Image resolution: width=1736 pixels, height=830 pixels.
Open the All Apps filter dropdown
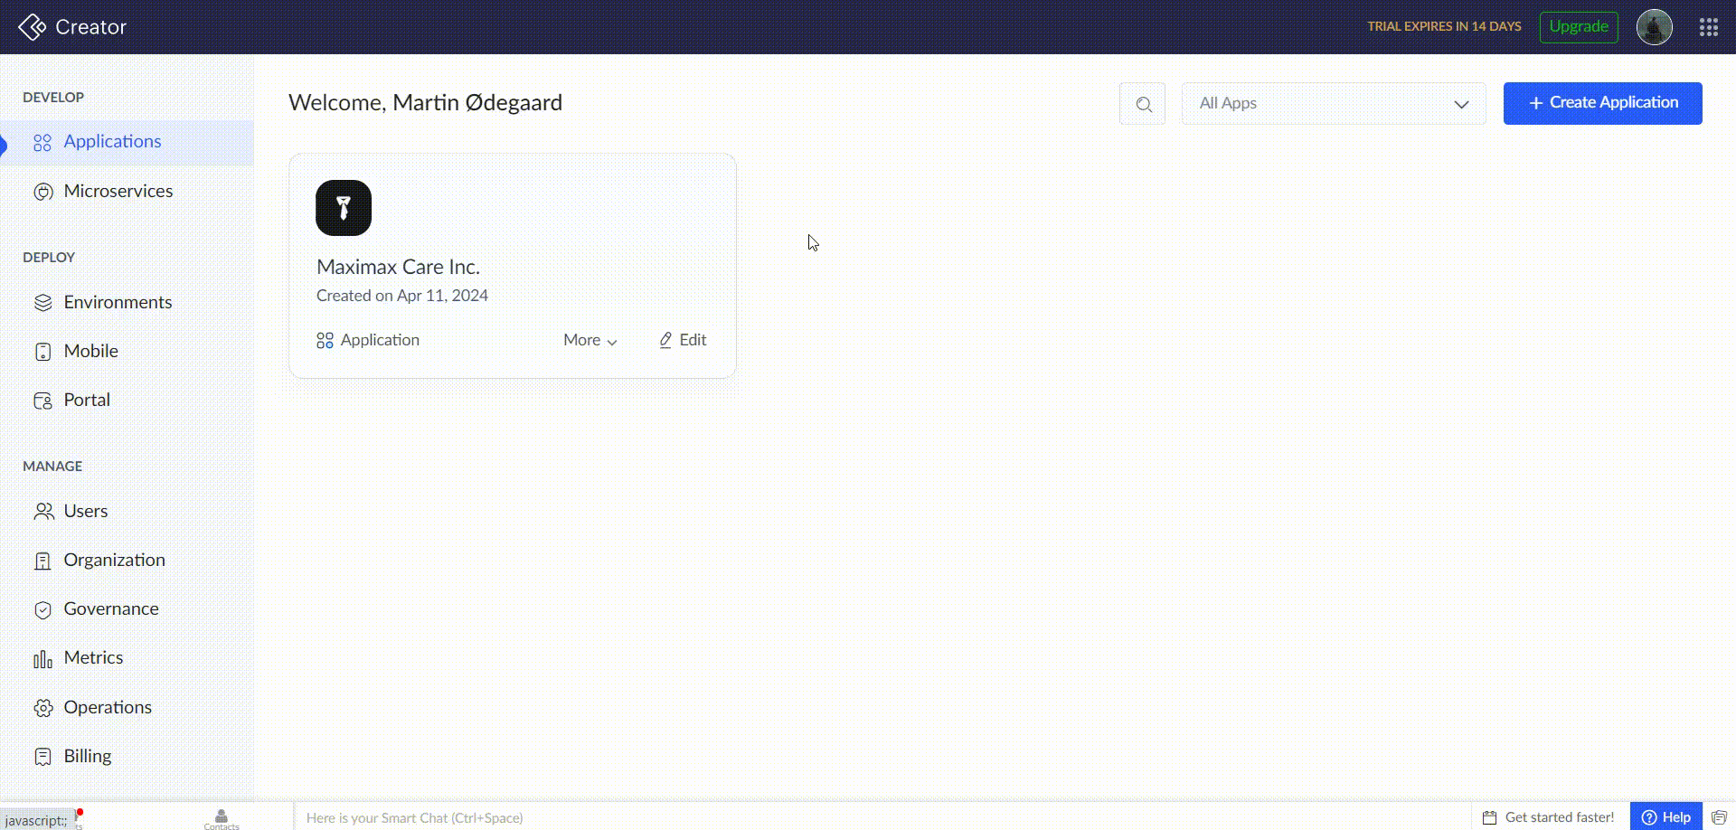click(1333, 104)
